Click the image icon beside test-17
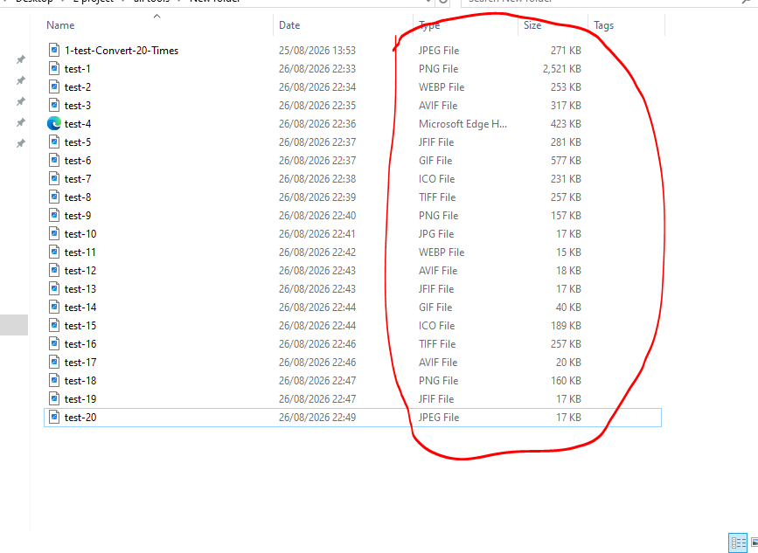The width and height of the screenshot is (758, 553). tap(54, 363)
